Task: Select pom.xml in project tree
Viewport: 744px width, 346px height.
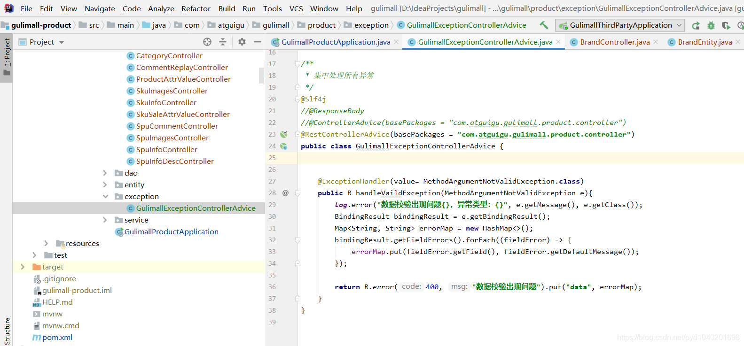Action: coord(57,337)
